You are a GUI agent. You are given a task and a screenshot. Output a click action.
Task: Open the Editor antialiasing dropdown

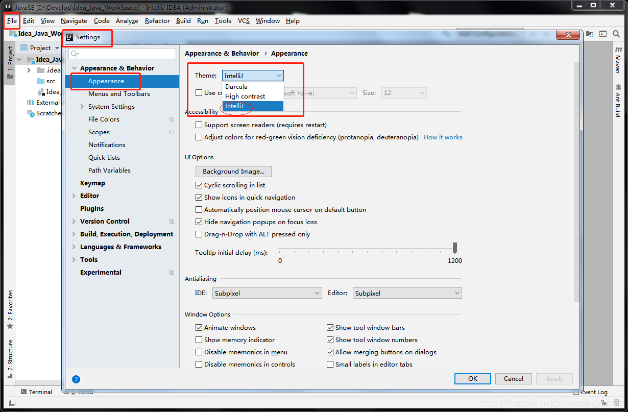coord(407,293)
